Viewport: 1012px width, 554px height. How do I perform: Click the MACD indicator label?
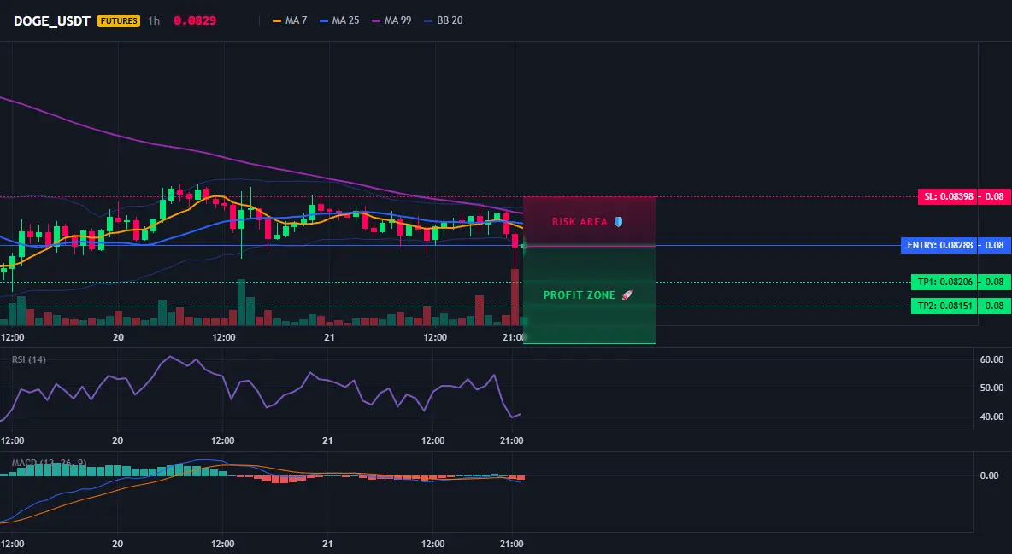coord(49,463)
